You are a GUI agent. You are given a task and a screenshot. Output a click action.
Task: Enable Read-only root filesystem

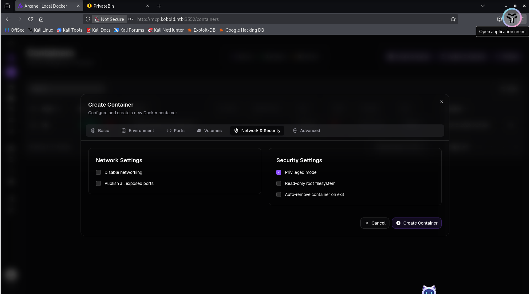[x=279, y=183]
